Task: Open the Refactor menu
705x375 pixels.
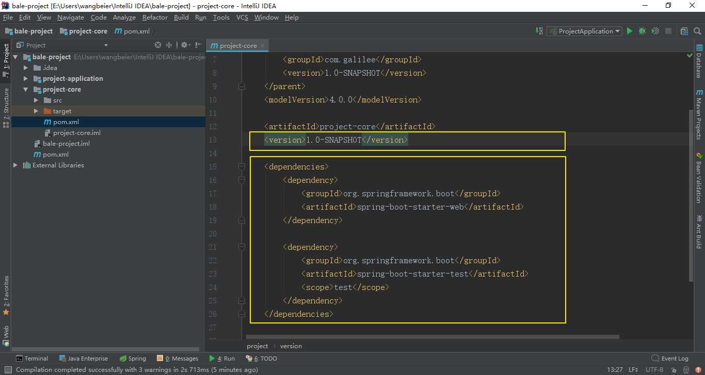Action: 155,17
